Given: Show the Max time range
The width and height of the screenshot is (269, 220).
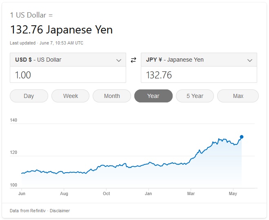Looking at the screenshot, I should [238, 96].
